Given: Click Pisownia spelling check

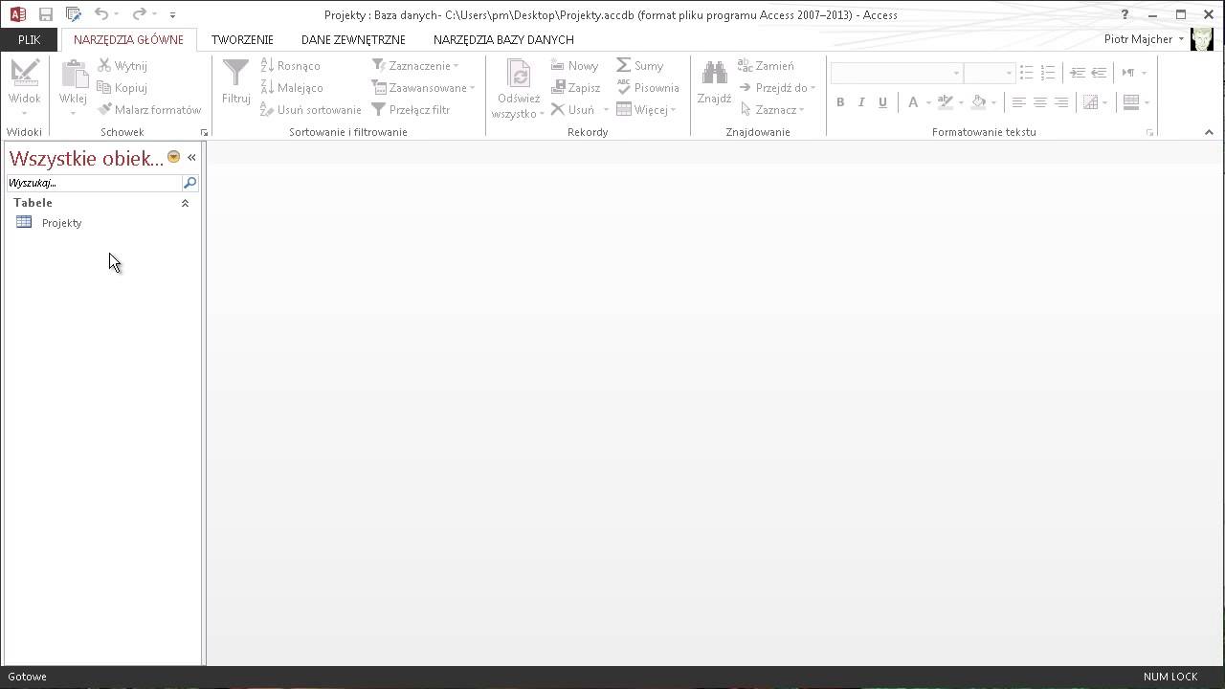Looking at the screenshot, I should pyautogui.click(x=648, y=88).
